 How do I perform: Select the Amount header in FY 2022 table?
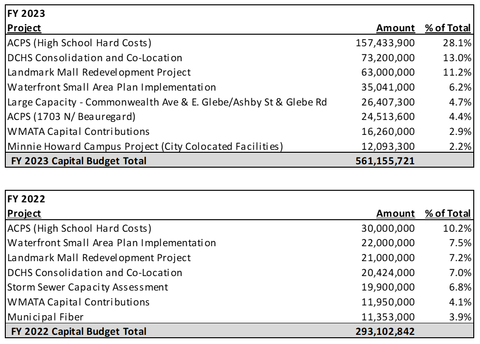(x=395, y=213)
